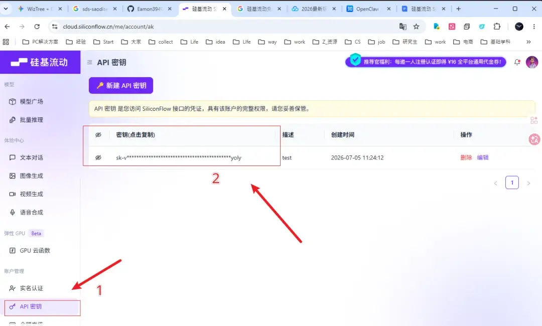Open site information icon in address bar

tap(54, 27)
